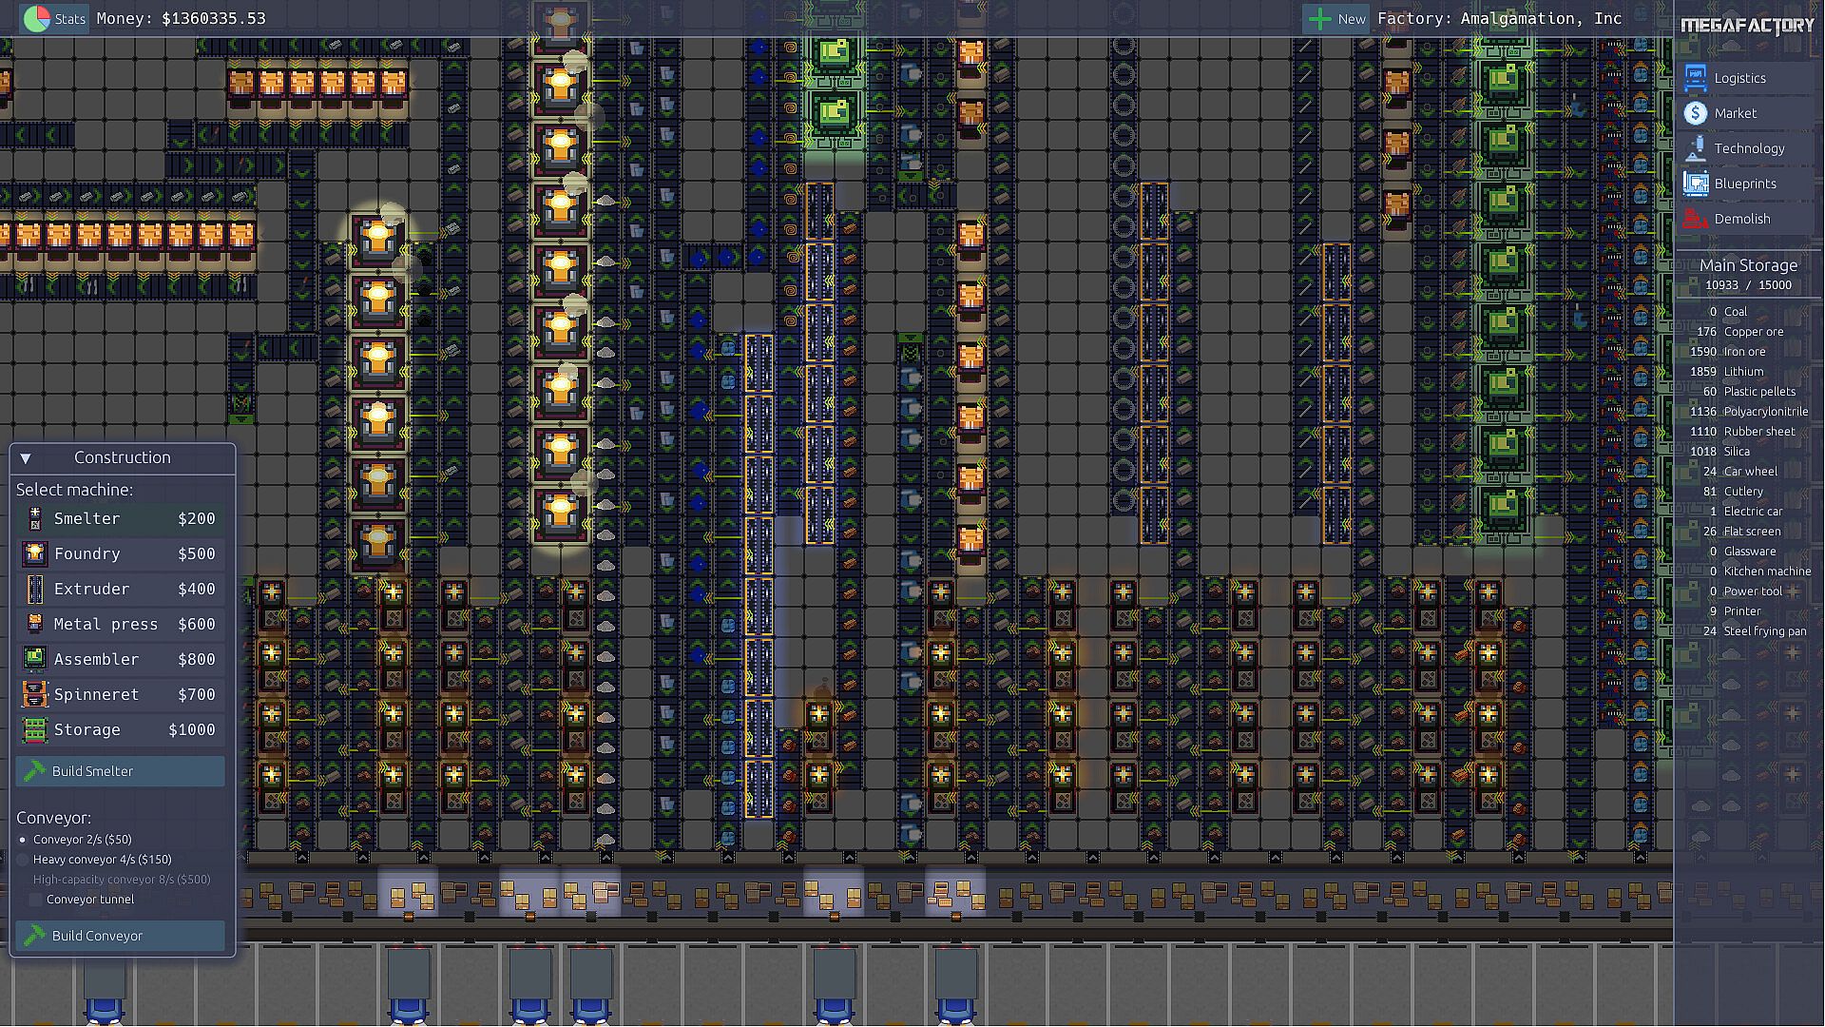Choose Metal press in the machine list

(x=106, y=624)
